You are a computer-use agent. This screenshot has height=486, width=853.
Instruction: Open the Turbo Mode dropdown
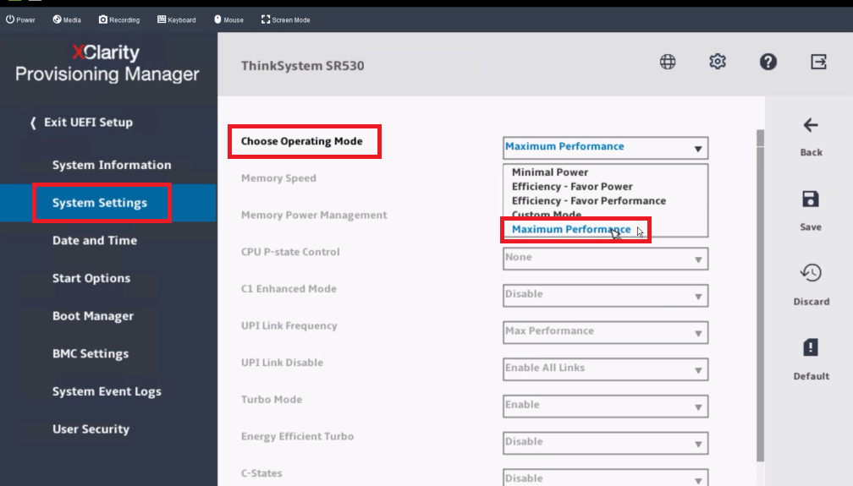point(606,407)
